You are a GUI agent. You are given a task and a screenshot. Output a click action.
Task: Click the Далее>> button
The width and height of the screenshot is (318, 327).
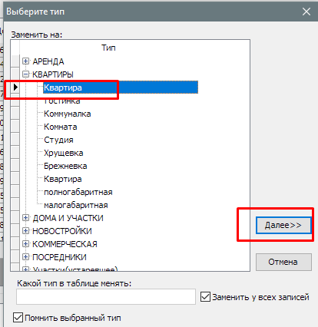tap(283, 225)
